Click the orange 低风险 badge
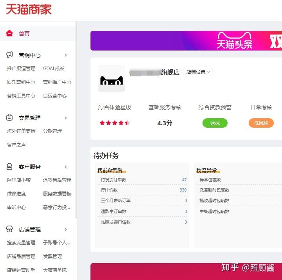 point(261,123)
